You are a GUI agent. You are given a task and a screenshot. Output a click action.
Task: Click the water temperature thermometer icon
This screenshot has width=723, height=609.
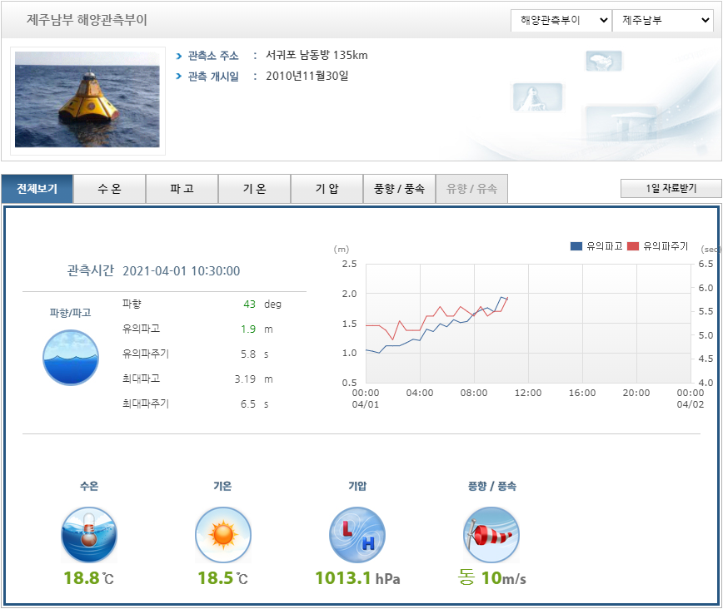89,535
